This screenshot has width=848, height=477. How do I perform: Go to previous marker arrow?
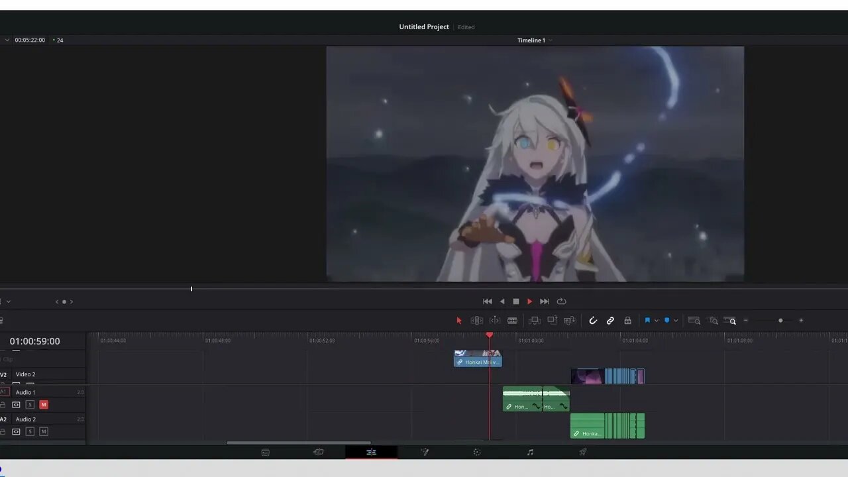tap(57, 302)
